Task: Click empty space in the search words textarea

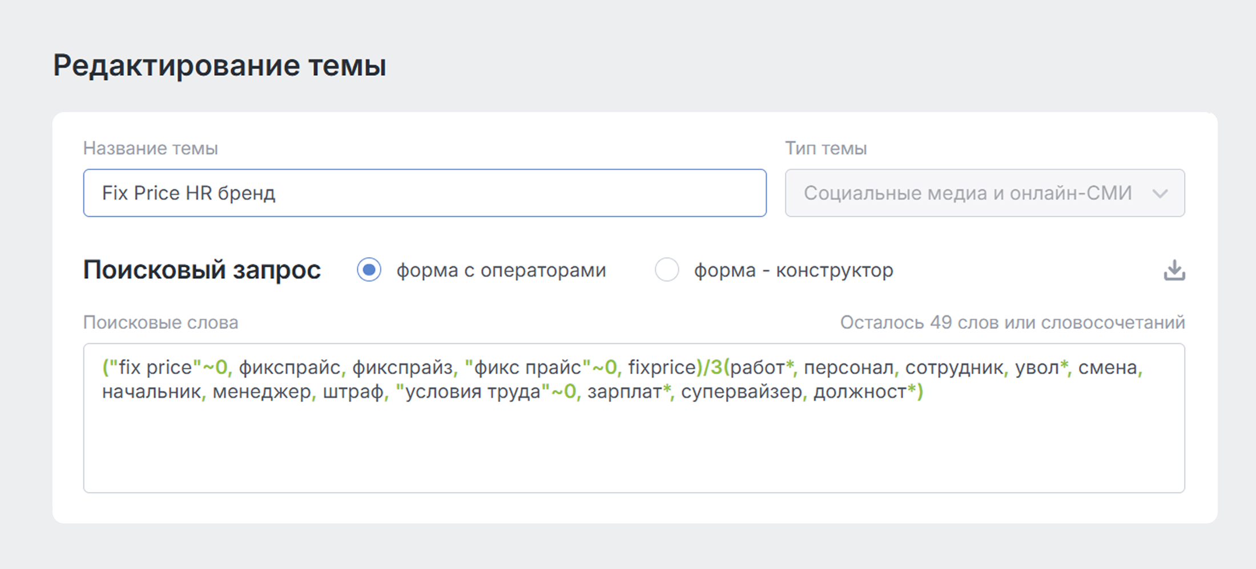Action: (x=634, y=450)
